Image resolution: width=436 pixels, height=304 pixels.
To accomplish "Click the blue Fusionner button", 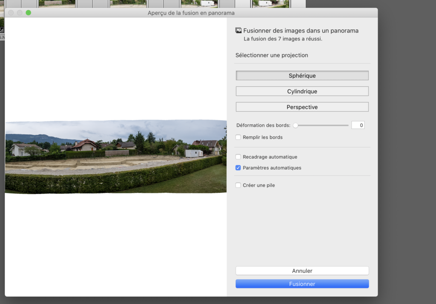I will 302,284.
